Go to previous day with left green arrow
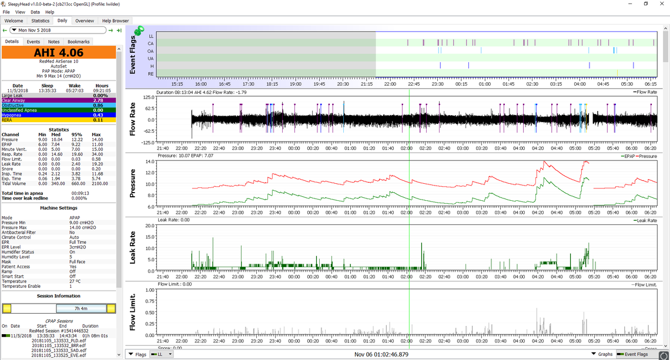This screenshot has width=670, height=360. pyautogui.click(x=5, y=30)
